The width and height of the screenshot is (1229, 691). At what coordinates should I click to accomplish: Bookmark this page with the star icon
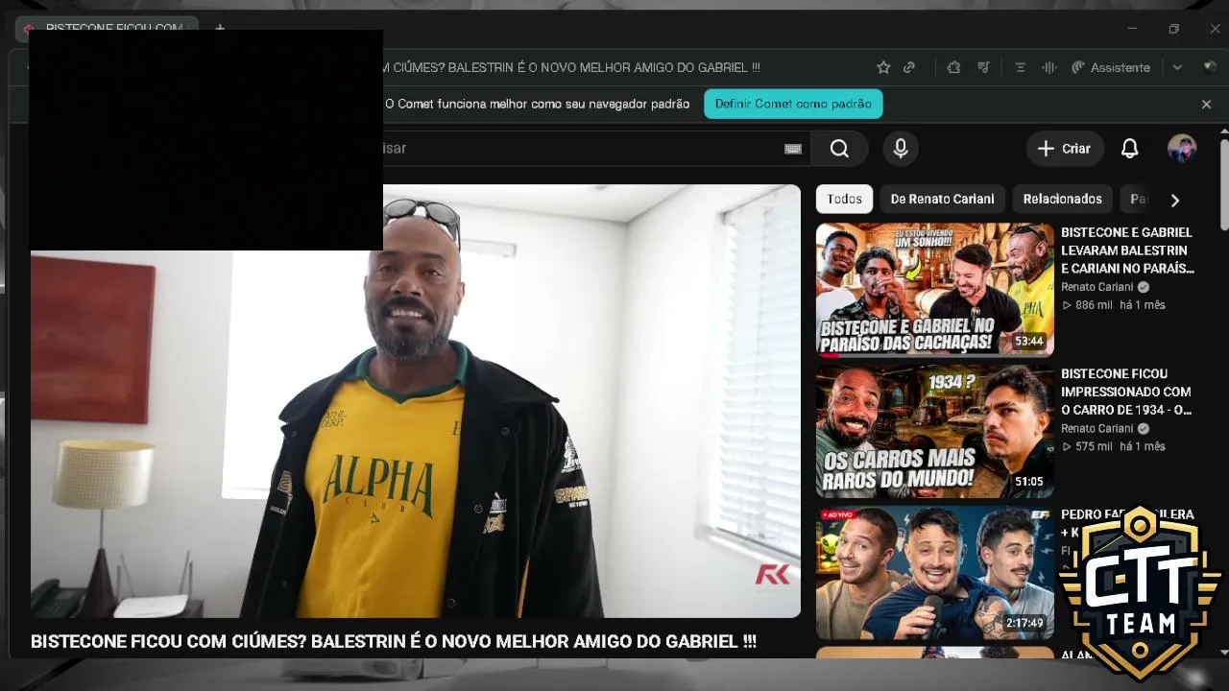coord(883,67)
